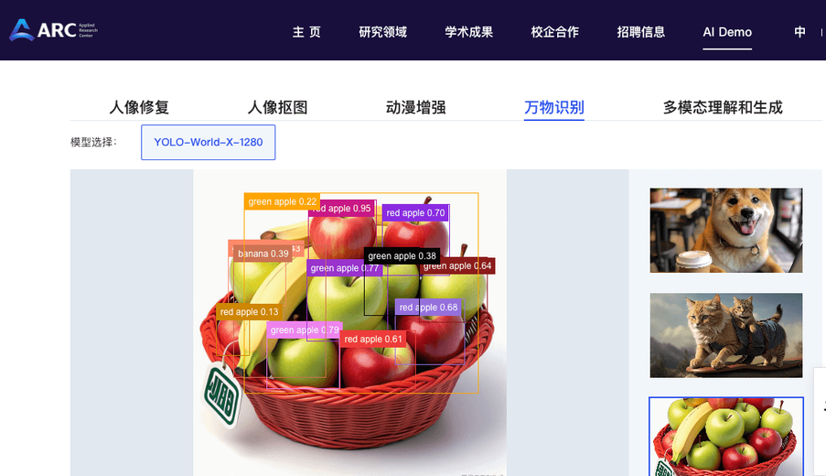Viewport: 826px width, 476px height.
Task: Click the green apple 0.79 detection label
Action: (x=305, y=330)
